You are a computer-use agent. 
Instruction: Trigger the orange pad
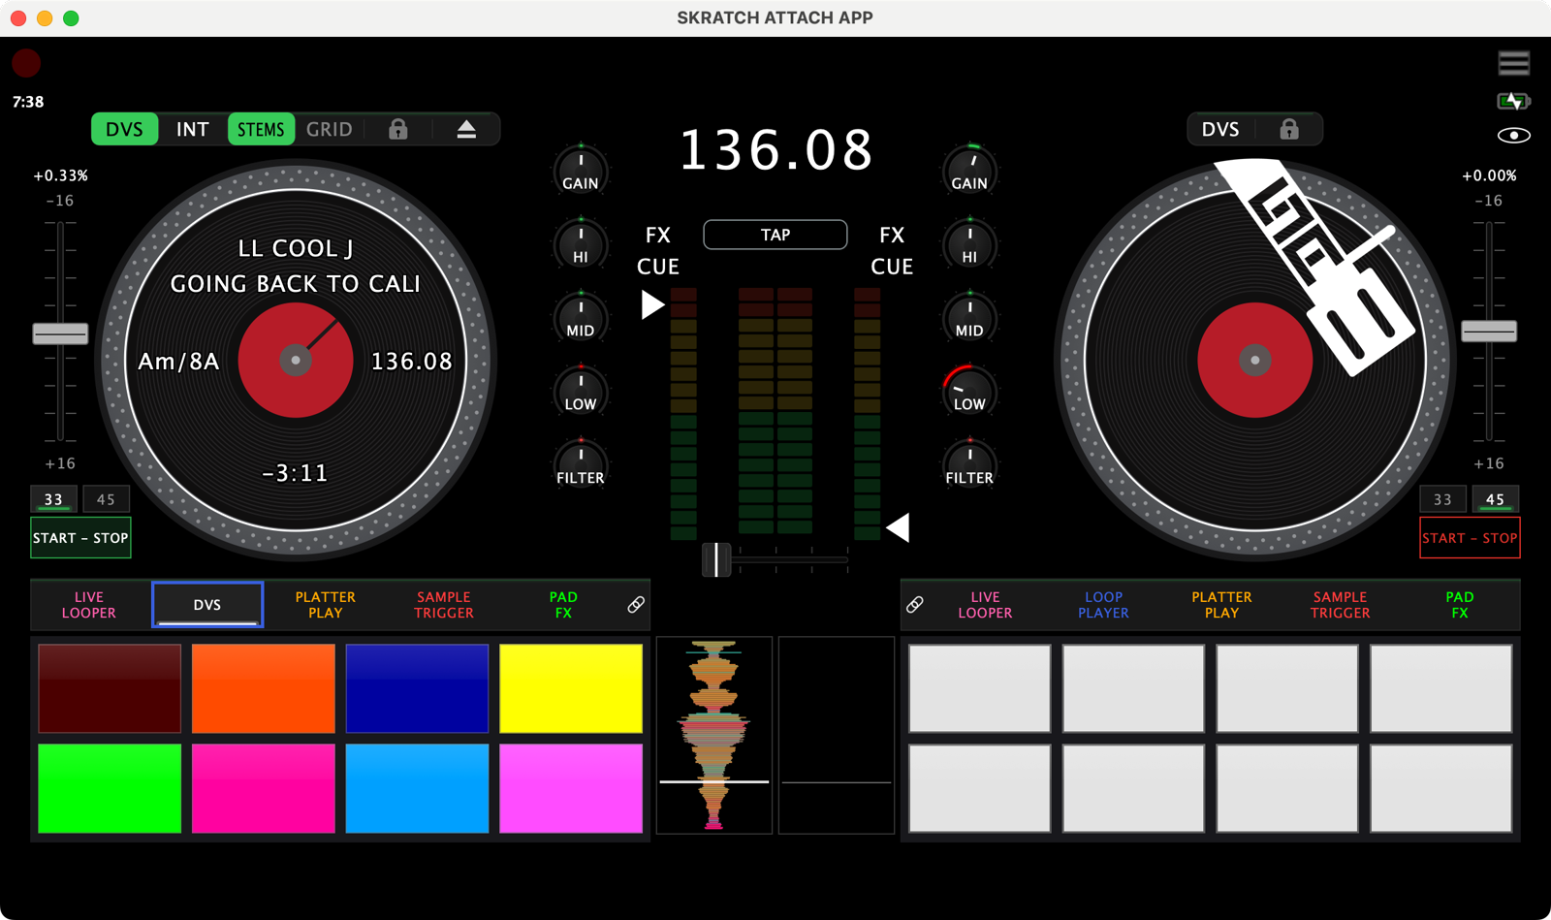coord(264,688)
